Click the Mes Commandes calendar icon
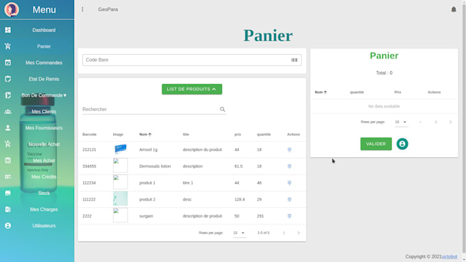Image resolution: width=466 pixels, height=262 pixels. (x=8, y=63)
